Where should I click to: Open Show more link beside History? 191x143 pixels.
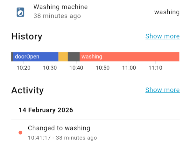[162, 36]
